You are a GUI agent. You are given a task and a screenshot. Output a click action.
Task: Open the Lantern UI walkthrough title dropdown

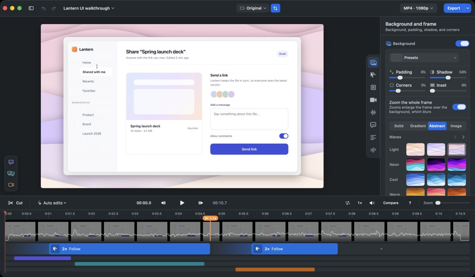(x=89, y=8)
